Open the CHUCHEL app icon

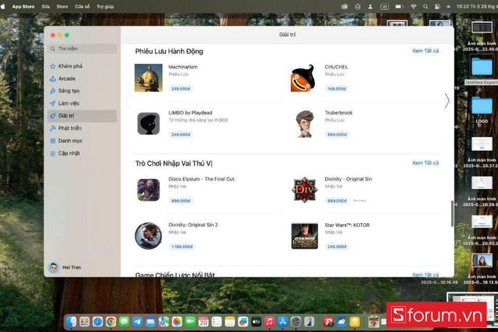coord(304,77)
